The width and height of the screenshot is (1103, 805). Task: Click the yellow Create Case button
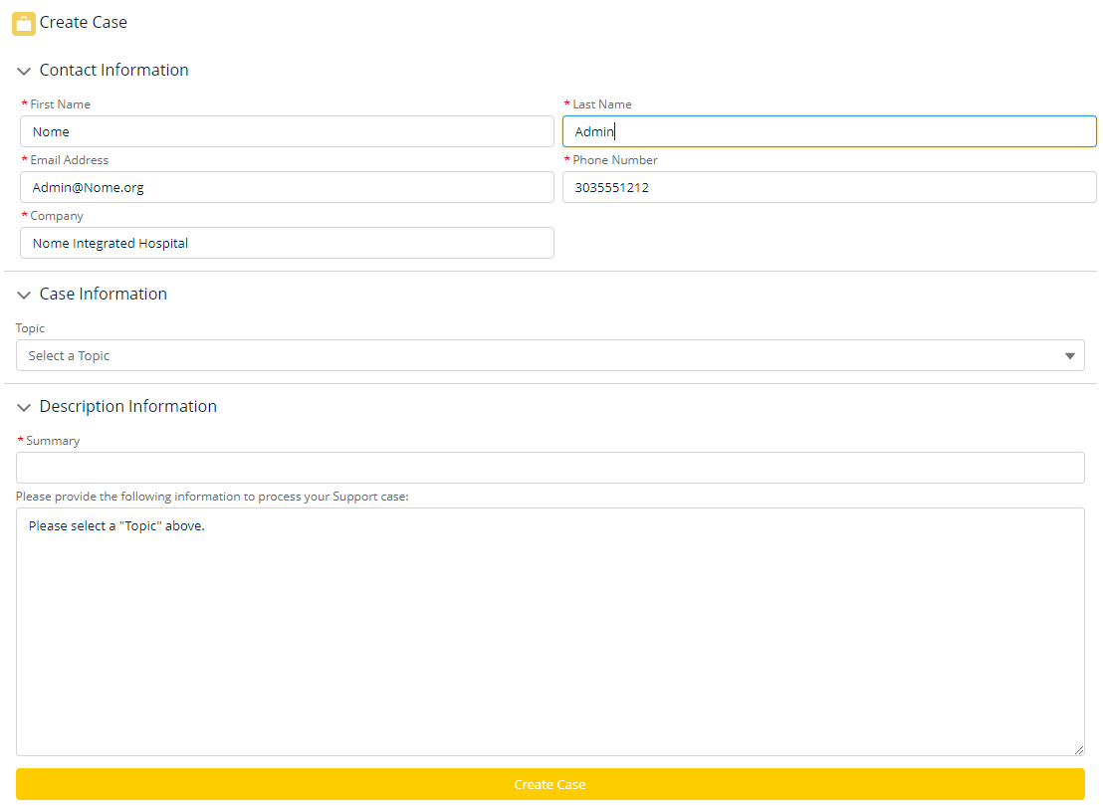click(x=550, y=784)
